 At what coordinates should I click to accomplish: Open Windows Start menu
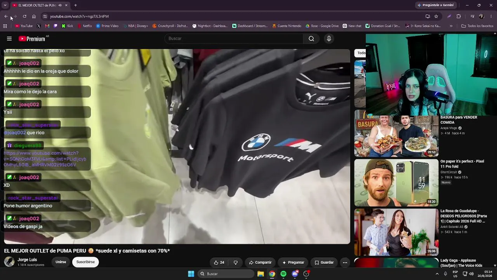click(191, 274)
